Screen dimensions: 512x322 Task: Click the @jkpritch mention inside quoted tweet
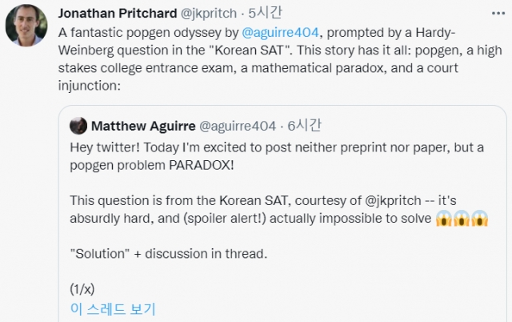tap(393, 200)
